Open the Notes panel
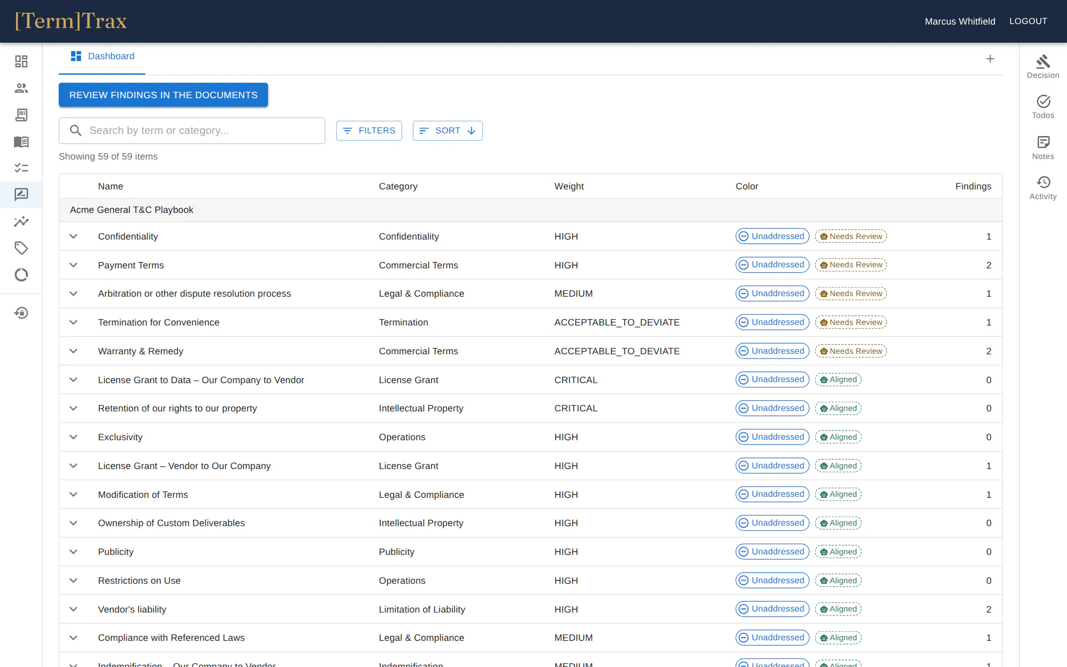 point(1043,148)
